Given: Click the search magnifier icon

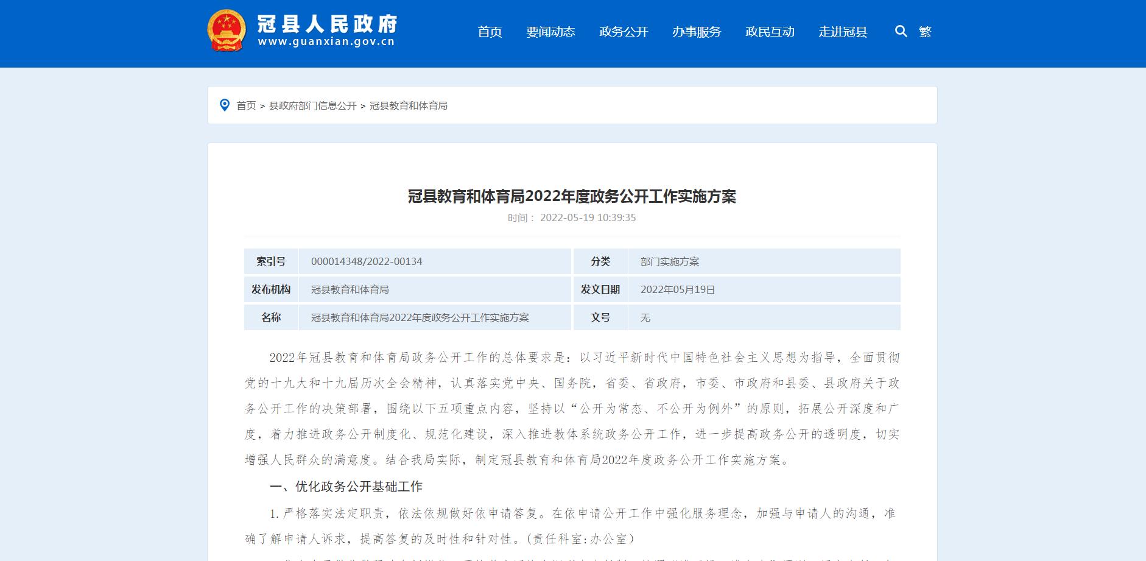Looking at the screenshot, I should [901, 31].
